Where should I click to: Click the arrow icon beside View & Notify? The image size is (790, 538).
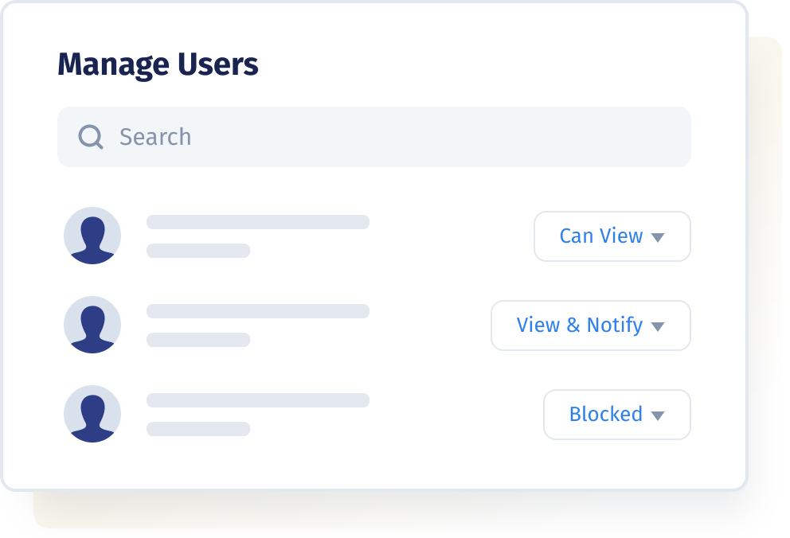pos(658,326)
